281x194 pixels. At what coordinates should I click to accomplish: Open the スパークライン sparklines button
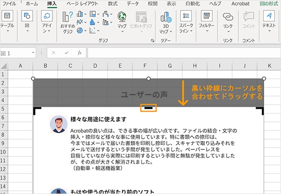pos(186,21)
